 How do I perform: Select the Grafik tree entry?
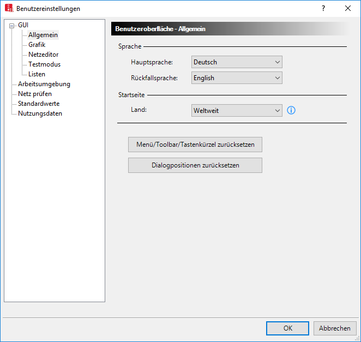tap(37, 45)
